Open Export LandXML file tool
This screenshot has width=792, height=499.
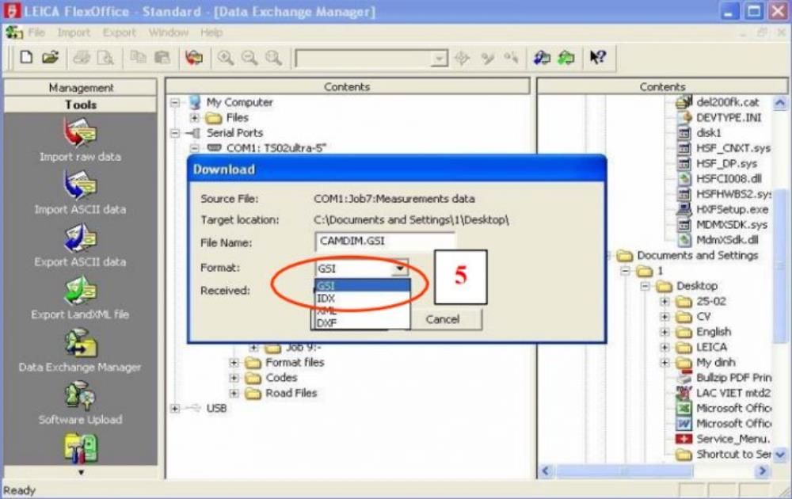pyautogui.click(x=80, y=291)
